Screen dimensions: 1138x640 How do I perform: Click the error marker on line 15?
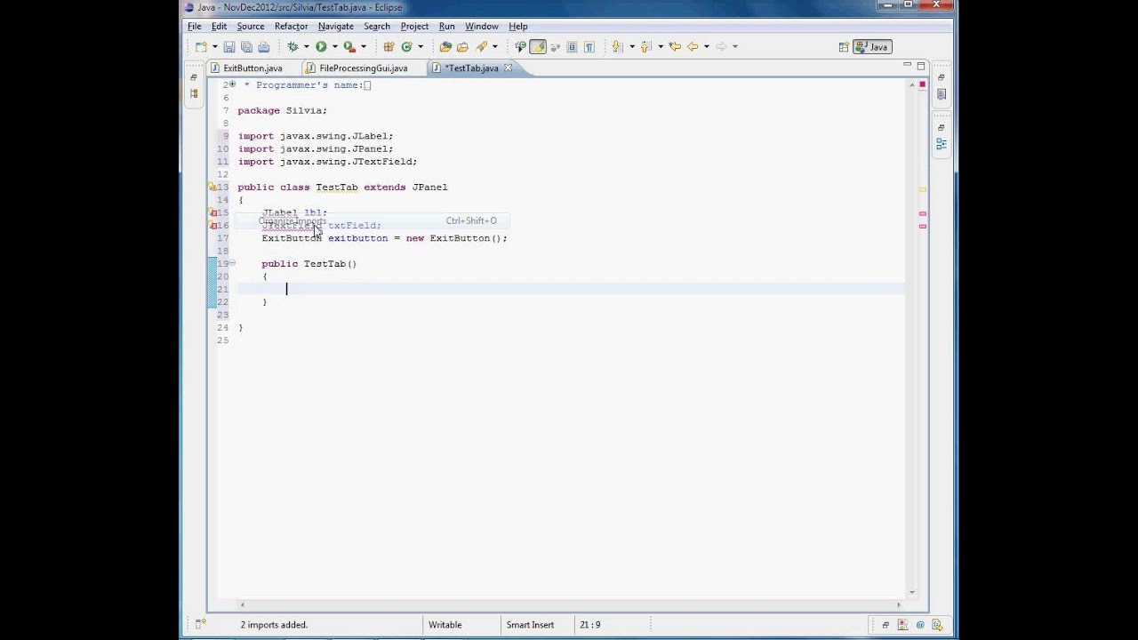[x=212, y=212]
